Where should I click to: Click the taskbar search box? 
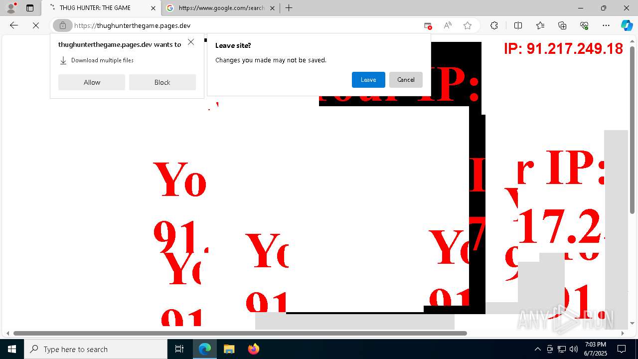[x=96, y=349]
